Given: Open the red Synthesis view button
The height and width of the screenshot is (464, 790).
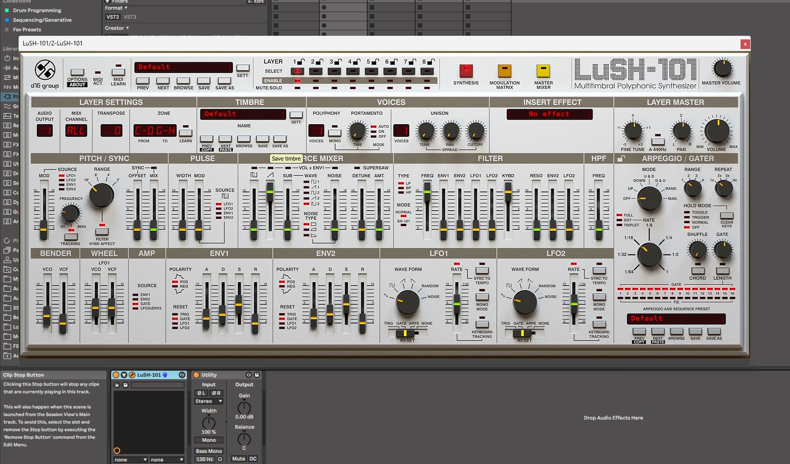Looking at the screenshot, I should tap(466, 71).
